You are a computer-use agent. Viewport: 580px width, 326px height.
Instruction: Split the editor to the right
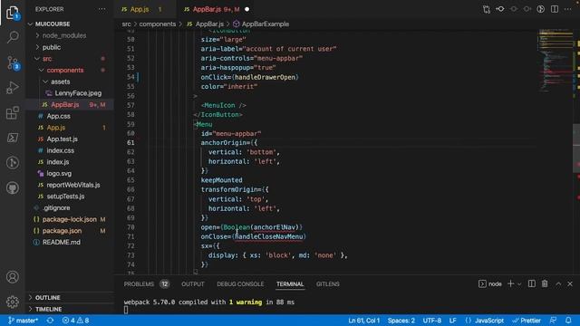[554, 9]
